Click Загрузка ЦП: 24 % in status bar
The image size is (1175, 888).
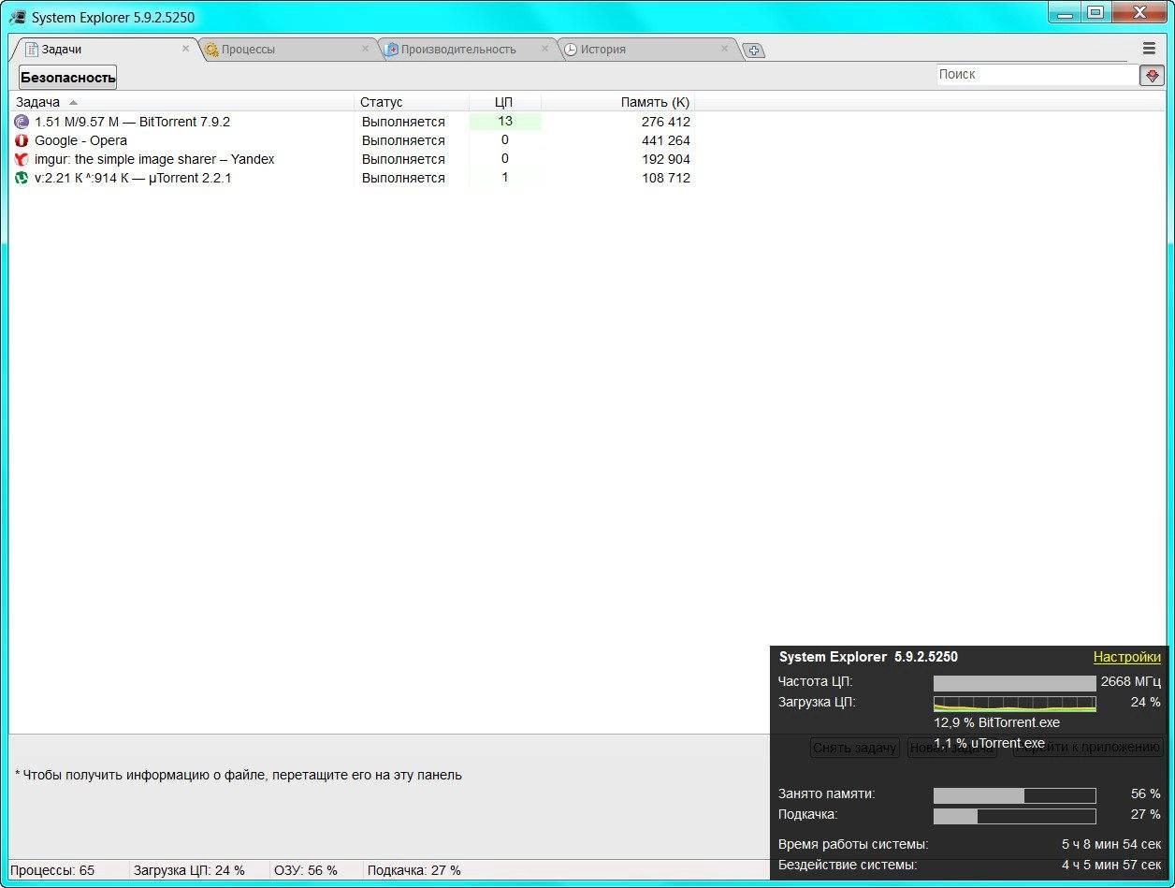tap(189, 870)
